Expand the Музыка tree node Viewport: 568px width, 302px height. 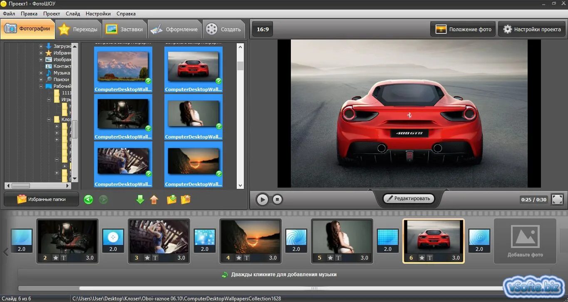[41, 73]
